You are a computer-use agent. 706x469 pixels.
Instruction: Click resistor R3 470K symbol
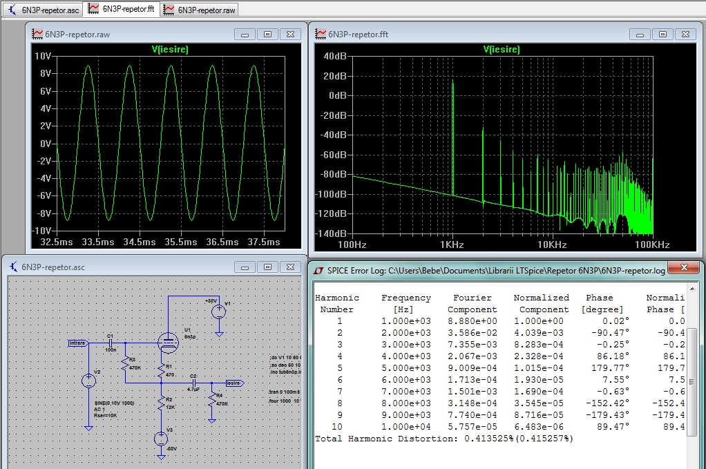(x=125, y=365)
